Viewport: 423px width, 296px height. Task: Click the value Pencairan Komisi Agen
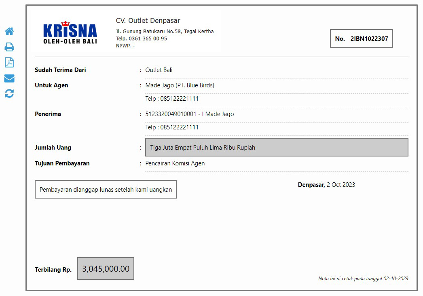tap(175, 163)
